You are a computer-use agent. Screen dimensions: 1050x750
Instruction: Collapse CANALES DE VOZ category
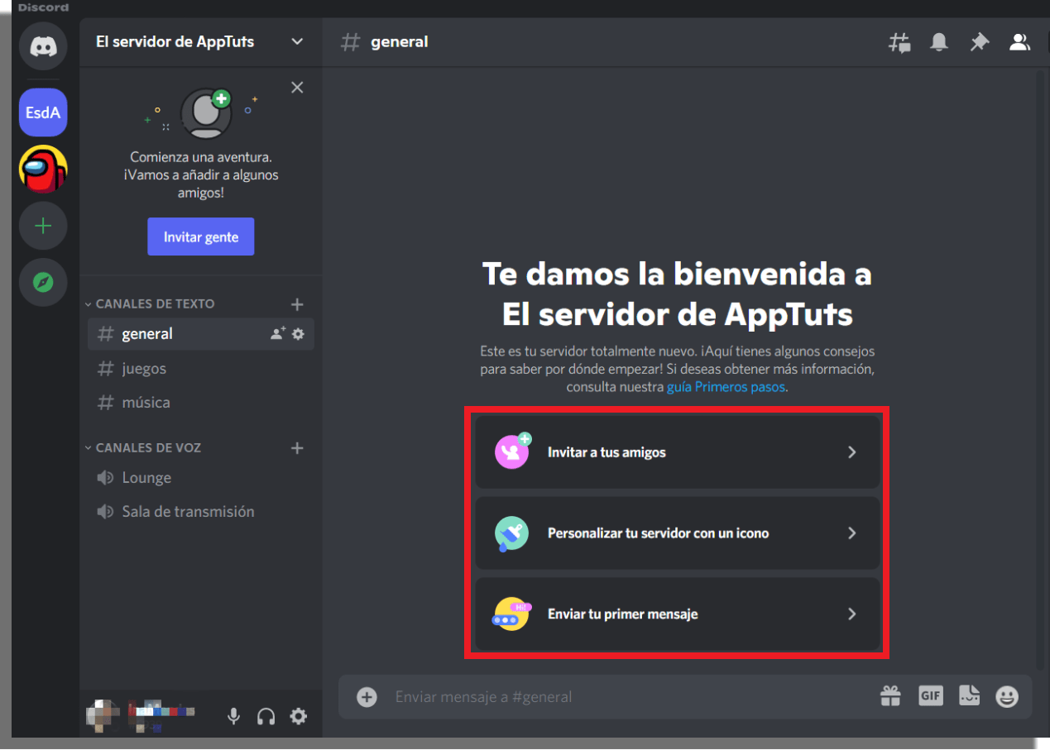[x=143, y=448]
